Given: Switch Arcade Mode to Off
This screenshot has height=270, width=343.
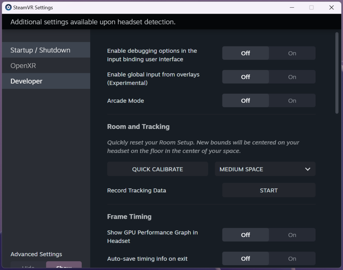Looking at the screenshot, I should (x=246, y=101).
